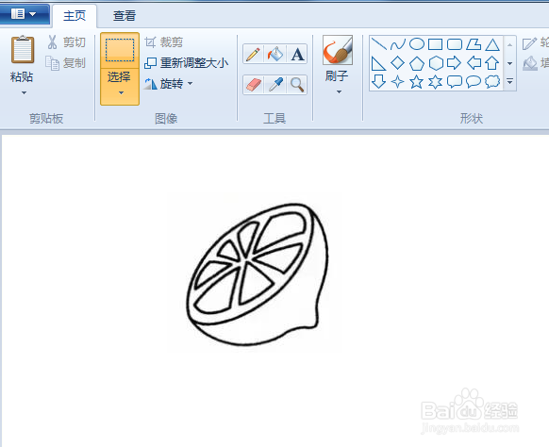Open 重新调整大小 resize dialog
549x447 pixels.
186,63
